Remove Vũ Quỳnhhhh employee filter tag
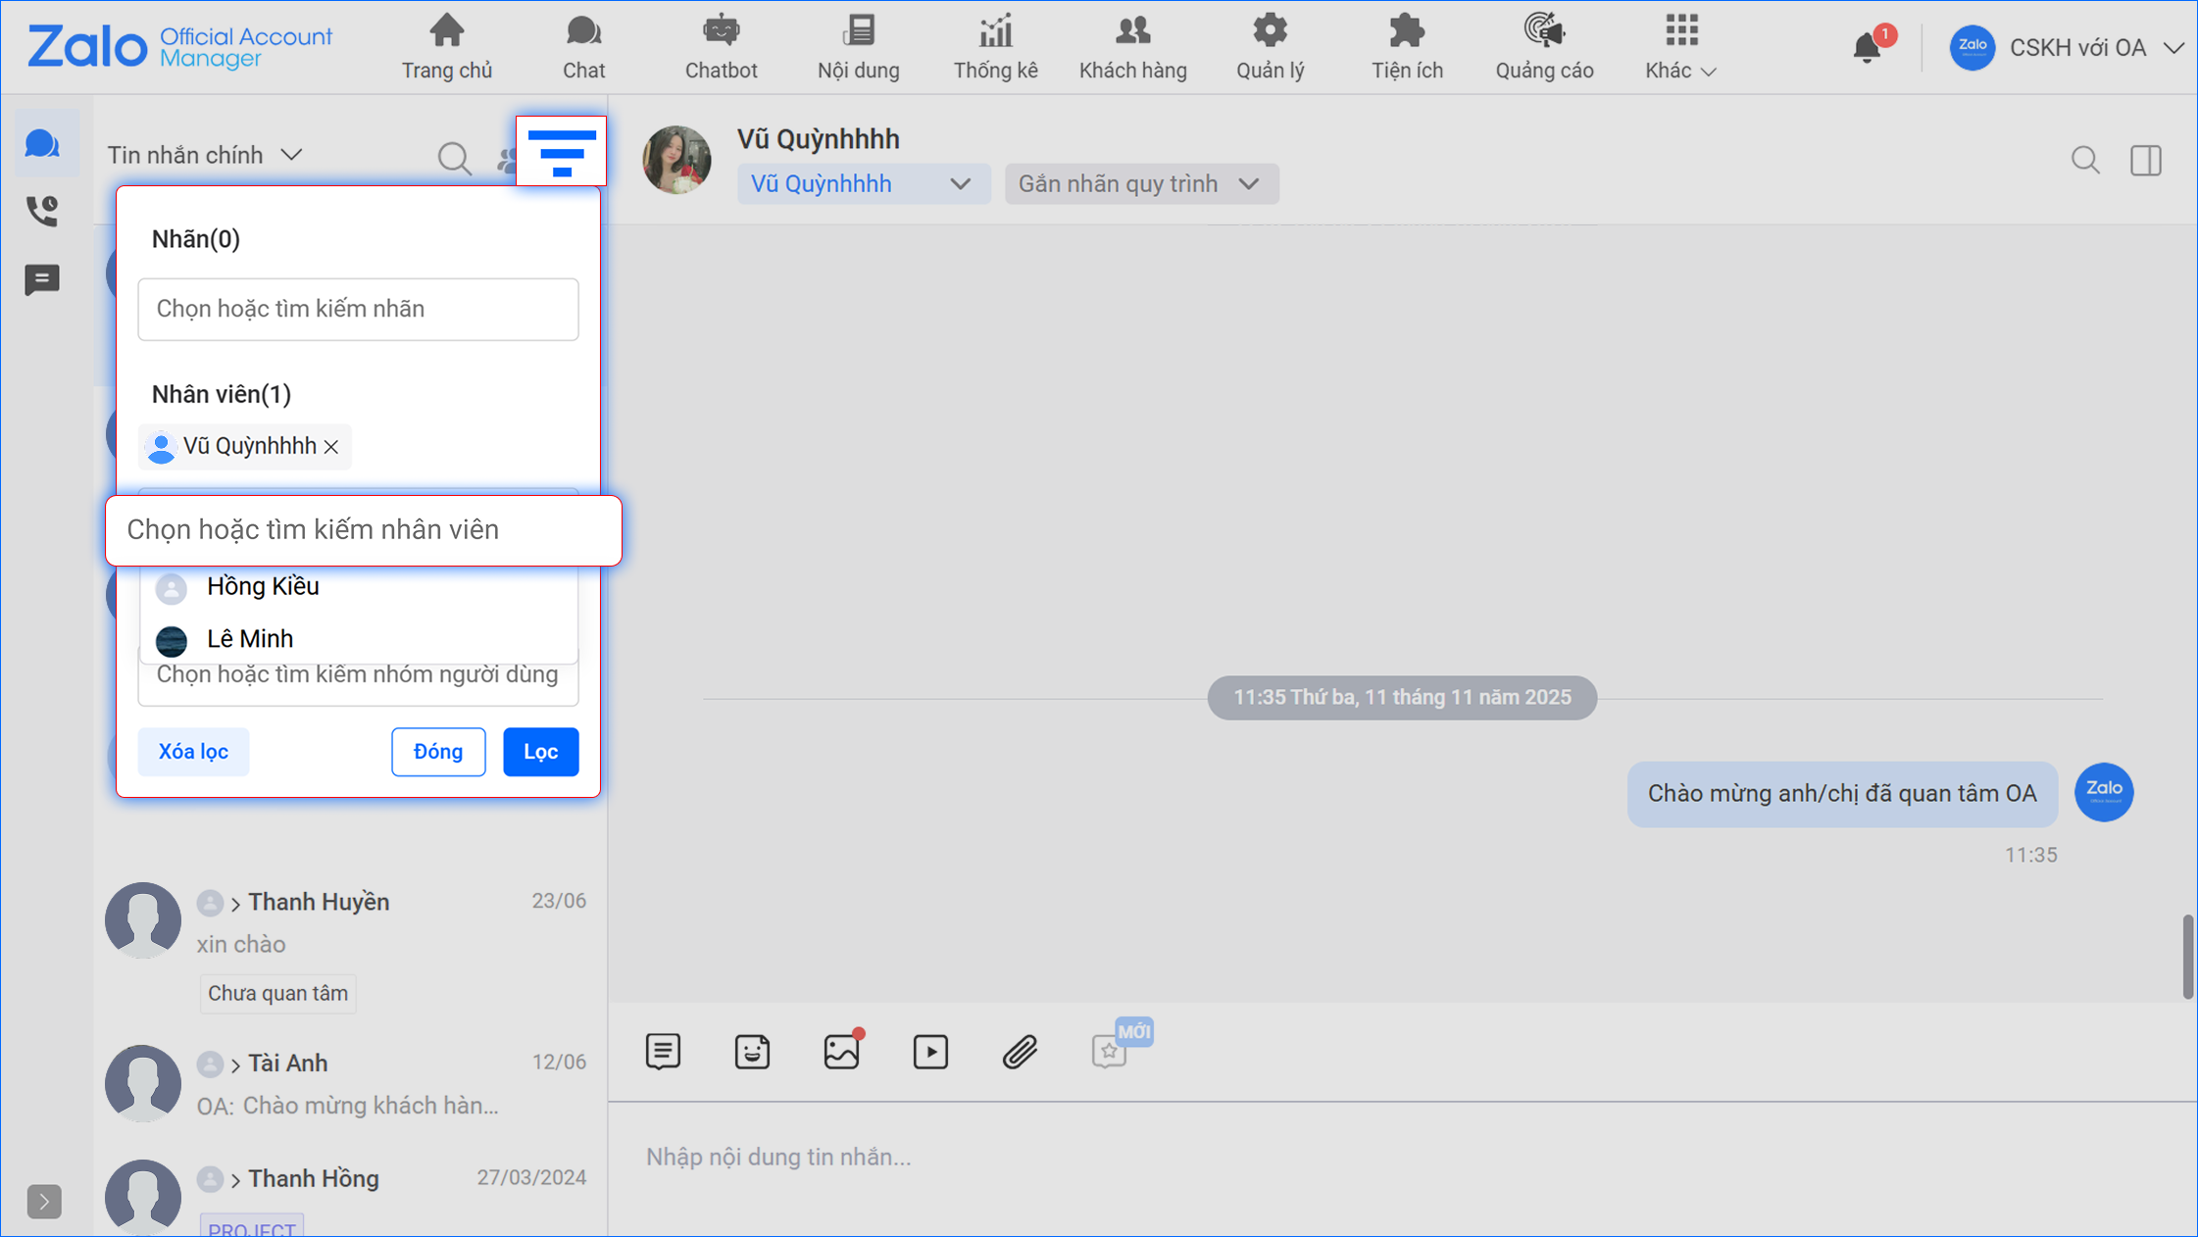Image resolution: width=2198 pixels, height=1237 pixels. click(331, 447)
